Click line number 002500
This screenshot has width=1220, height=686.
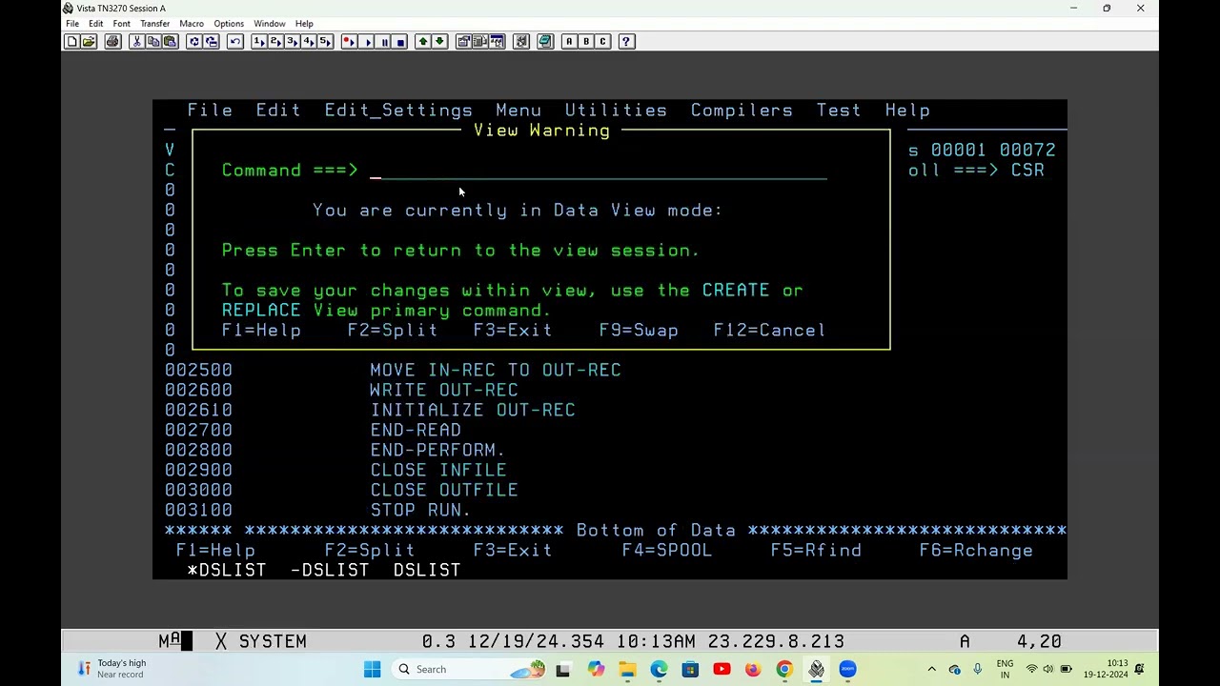click(x=198, y=371)
